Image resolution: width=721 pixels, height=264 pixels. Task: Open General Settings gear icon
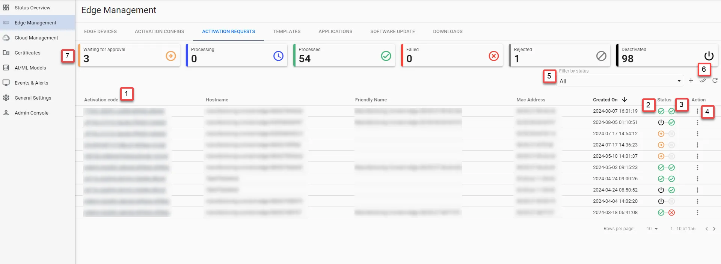(x=6, y=98)
